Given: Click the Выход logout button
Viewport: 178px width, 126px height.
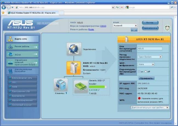Looking at the screenshot, I should [150, 23].
